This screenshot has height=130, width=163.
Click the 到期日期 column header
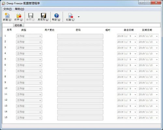click(147, 30)
